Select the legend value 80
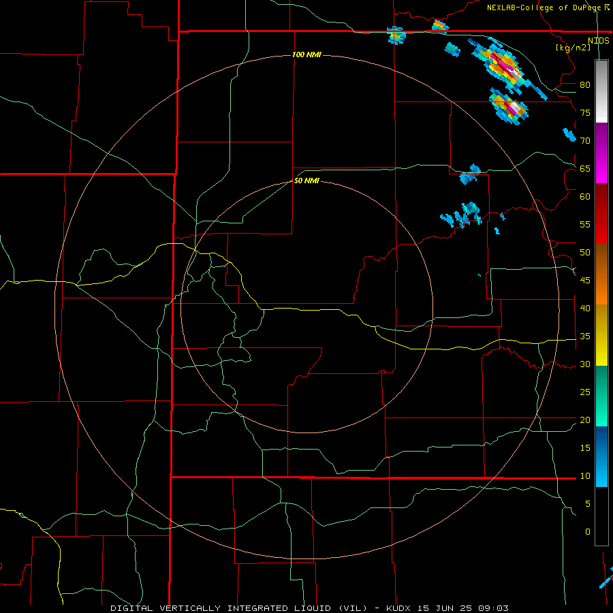 pos(585,85)
